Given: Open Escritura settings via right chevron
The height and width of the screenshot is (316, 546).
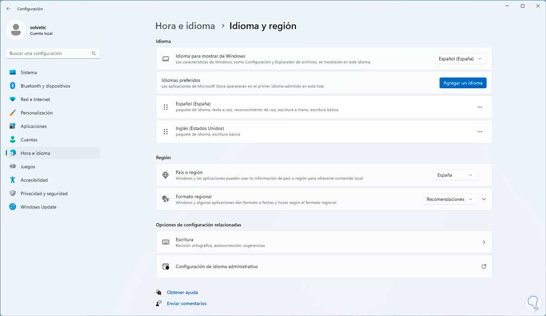Looking at the screenshot, I should pos(484,242).
